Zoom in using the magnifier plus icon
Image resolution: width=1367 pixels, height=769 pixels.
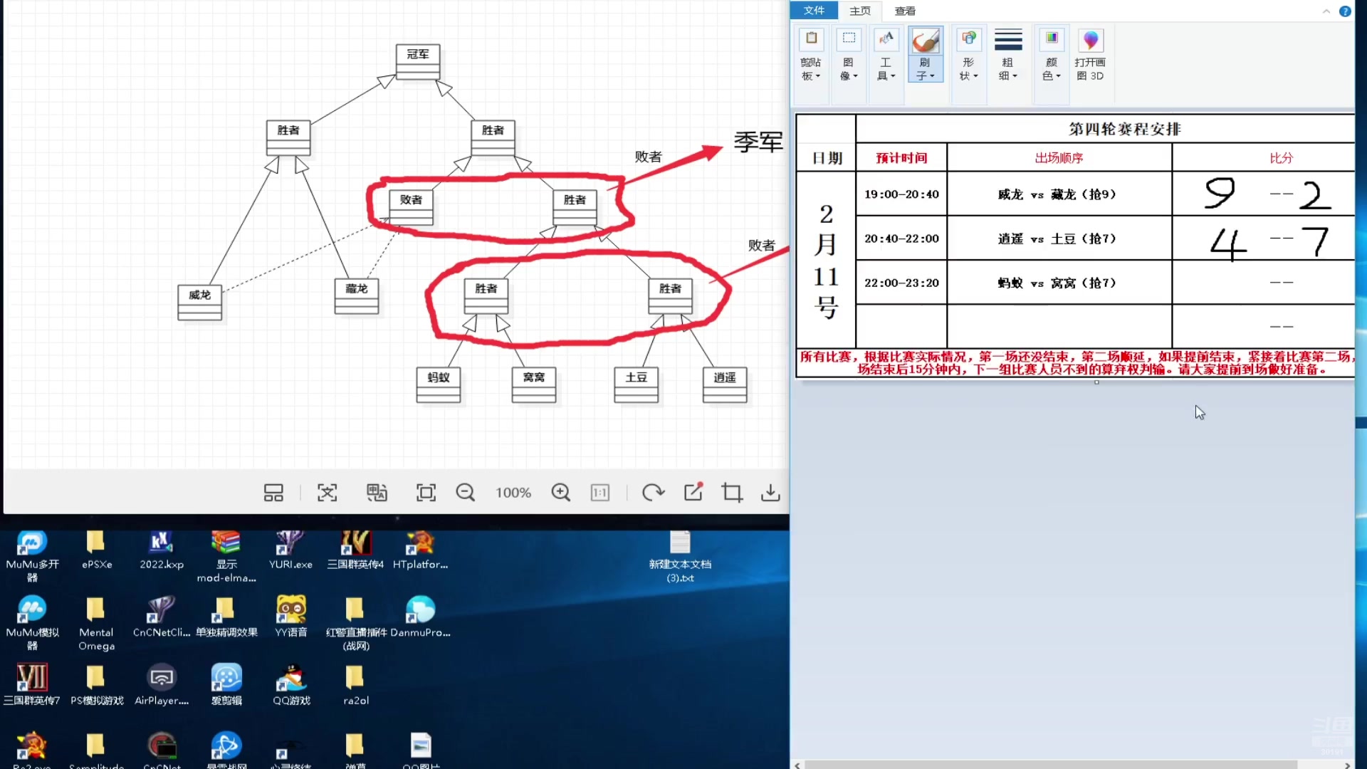[561, 493]
